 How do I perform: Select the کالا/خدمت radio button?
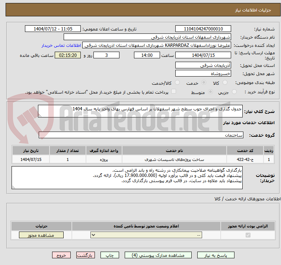coord(177,83)
